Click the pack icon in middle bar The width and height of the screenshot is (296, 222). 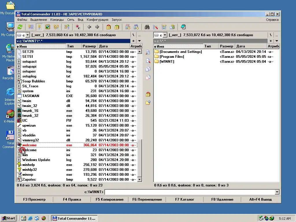pyautogui.click(x=148, y=94)
